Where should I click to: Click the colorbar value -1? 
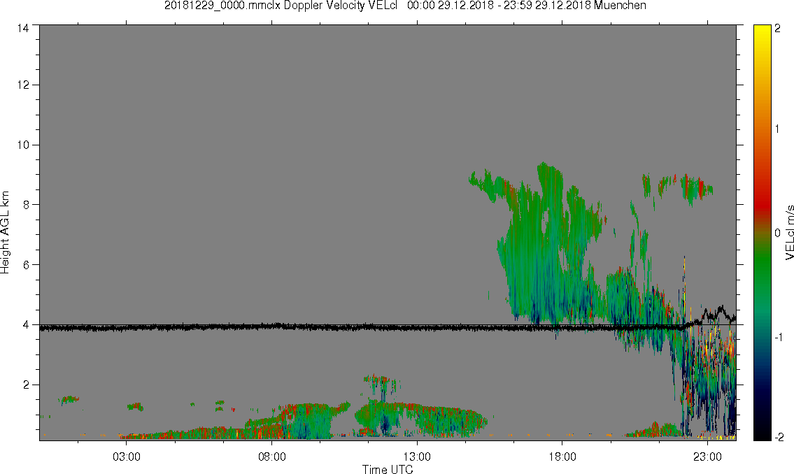tap(777, 337)
